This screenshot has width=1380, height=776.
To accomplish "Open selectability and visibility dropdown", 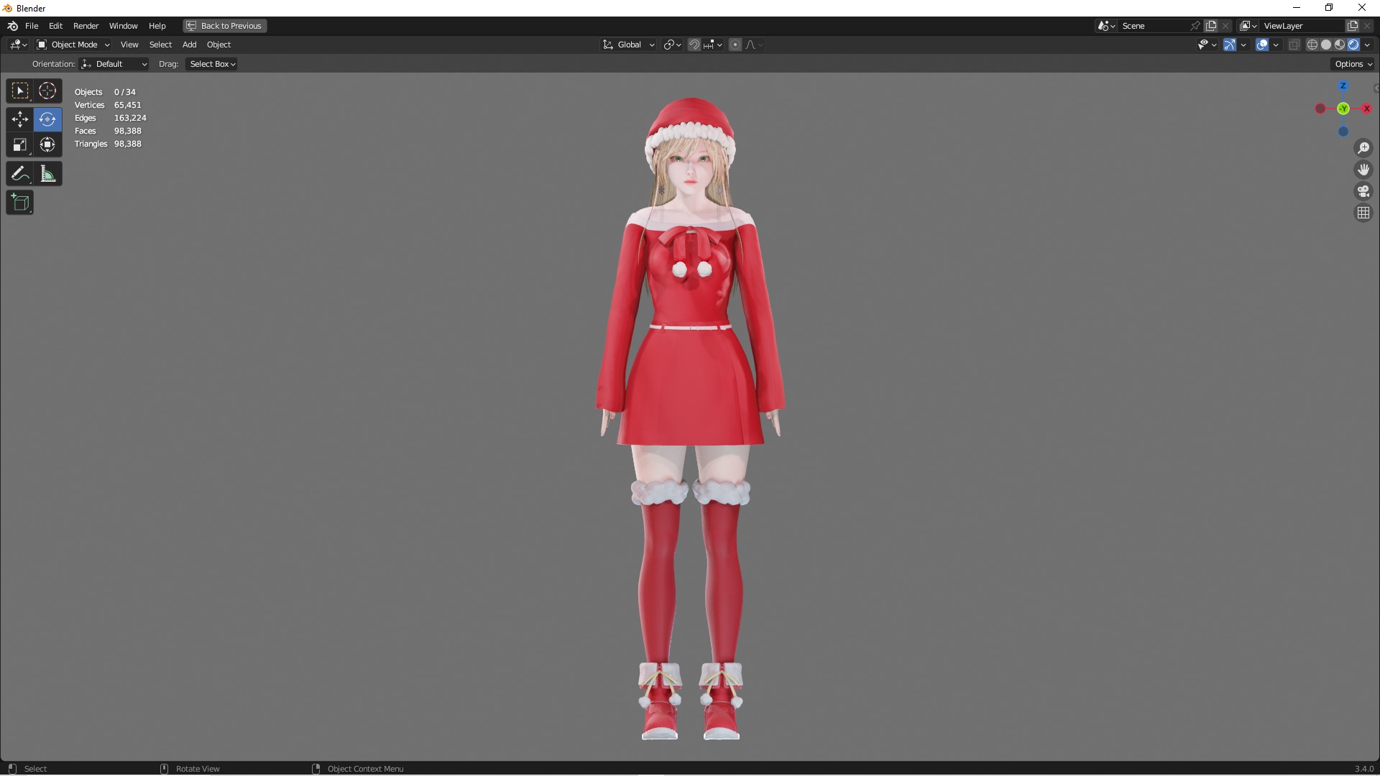I will pos(1207,45).
